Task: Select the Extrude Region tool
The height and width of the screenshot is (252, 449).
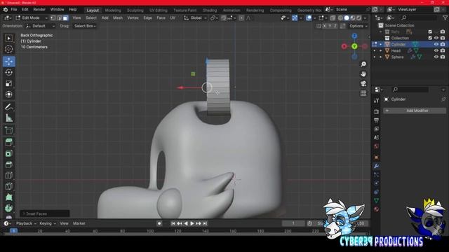Action: click(x=9, y=143)
